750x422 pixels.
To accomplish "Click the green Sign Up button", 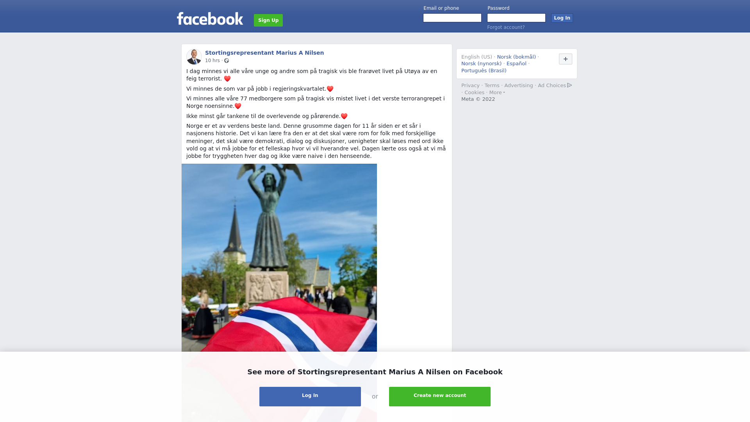I will click(268, 20).
